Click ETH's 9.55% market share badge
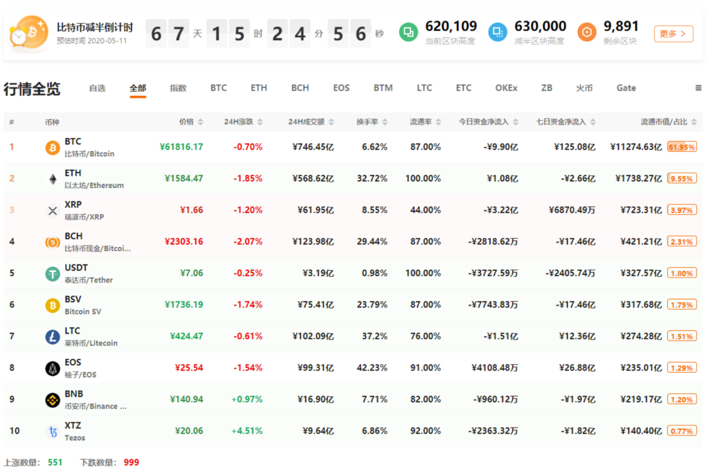This screenshot has width=707, height=473. pos(682,178)
